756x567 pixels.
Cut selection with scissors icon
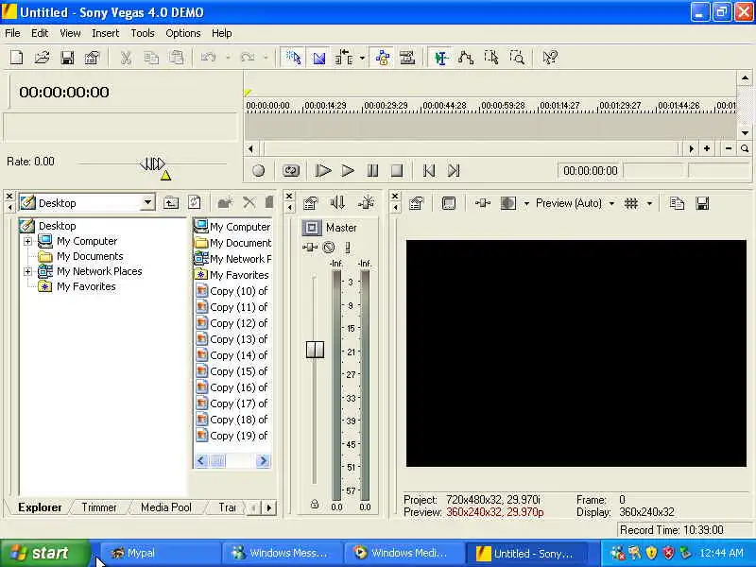tap(126, 58)
